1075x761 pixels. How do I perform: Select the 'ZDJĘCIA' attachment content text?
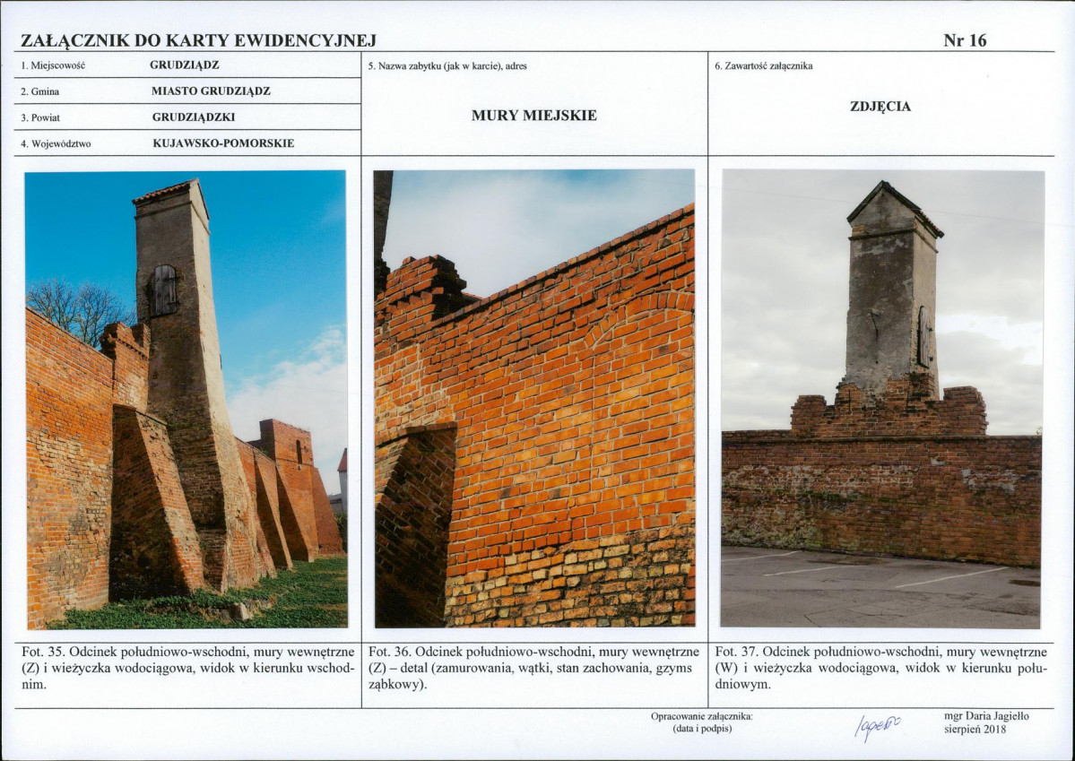click(880, 107)
